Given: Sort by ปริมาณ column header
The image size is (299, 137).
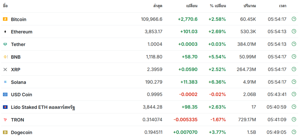Looking at the screenshot, I should (249, 6).
